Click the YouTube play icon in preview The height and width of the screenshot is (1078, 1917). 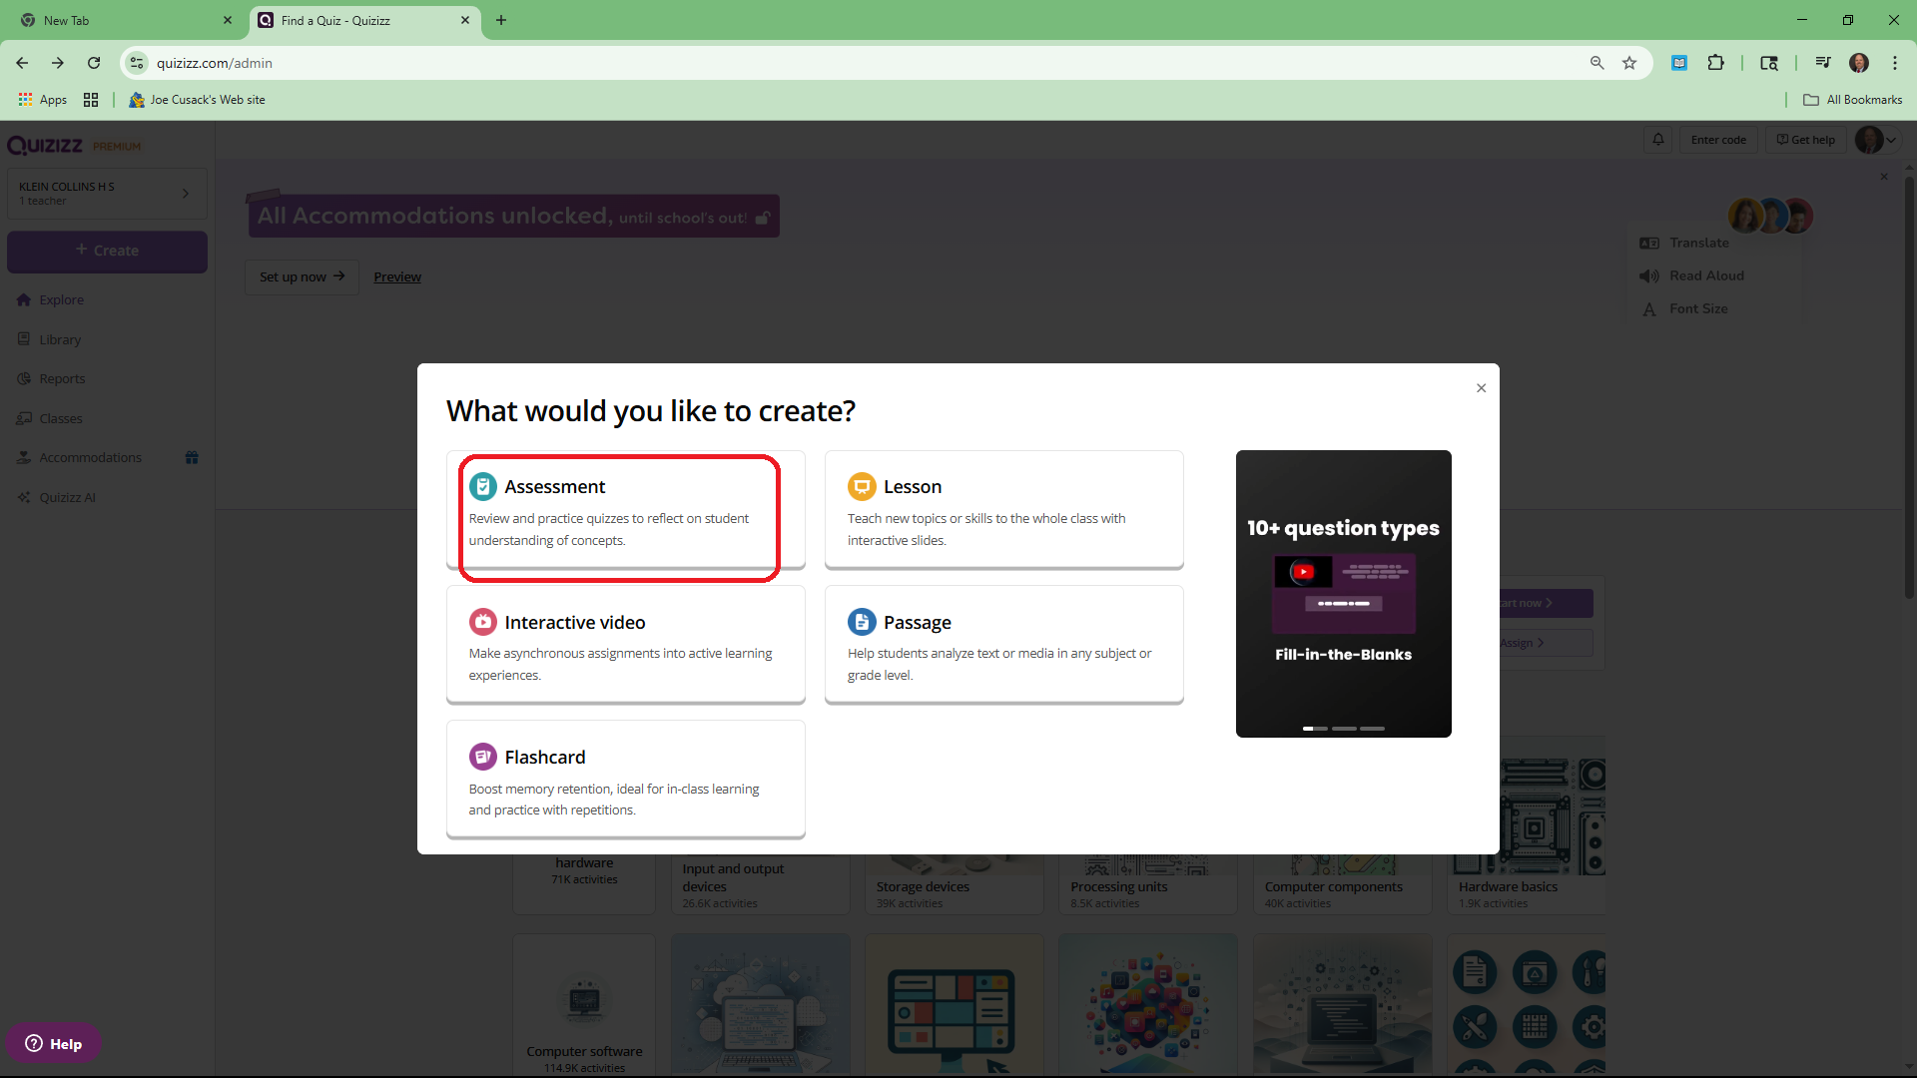click(1303, 572)
